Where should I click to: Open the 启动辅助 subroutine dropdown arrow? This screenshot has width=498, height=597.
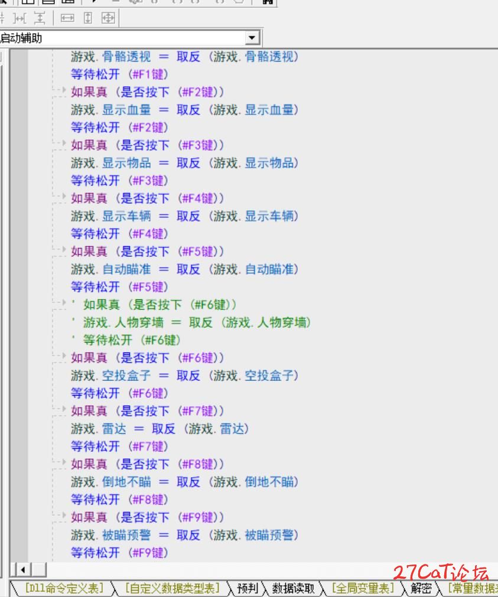point(252,38)
